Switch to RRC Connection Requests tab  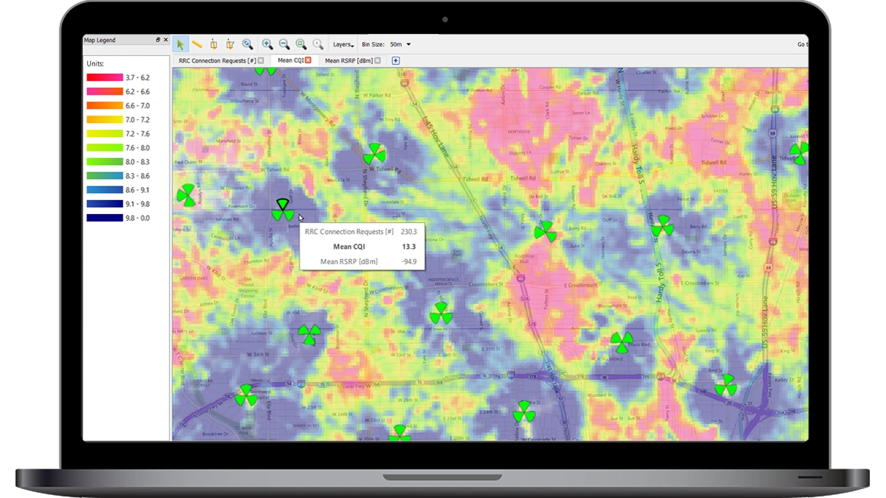pyautogui.click(x=217, y=60)
